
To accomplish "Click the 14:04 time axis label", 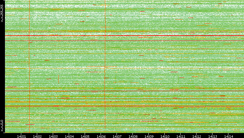I will tap(69, 136).
